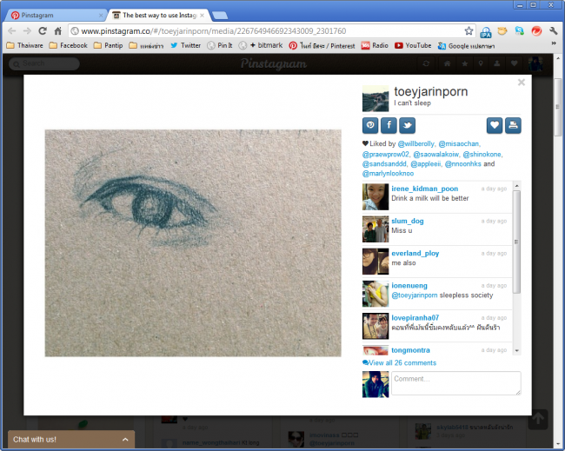Click comments list scroll up arrow
The height and width of the screenshot is (451, 565).
coord(516,185)
